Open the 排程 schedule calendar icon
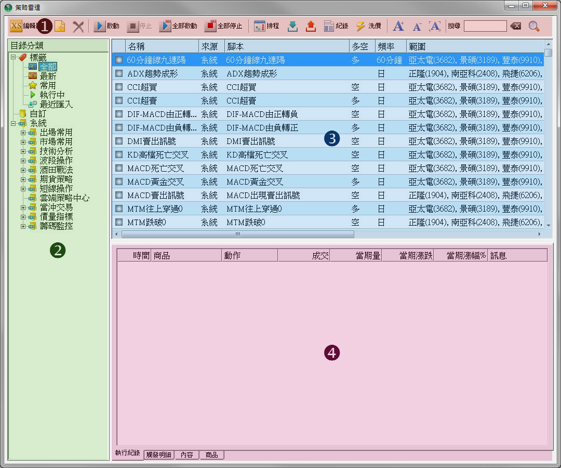 click(x=259, y=26)
